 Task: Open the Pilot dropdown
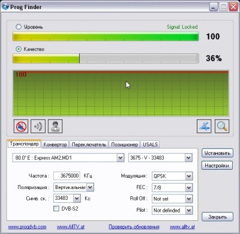188,210
